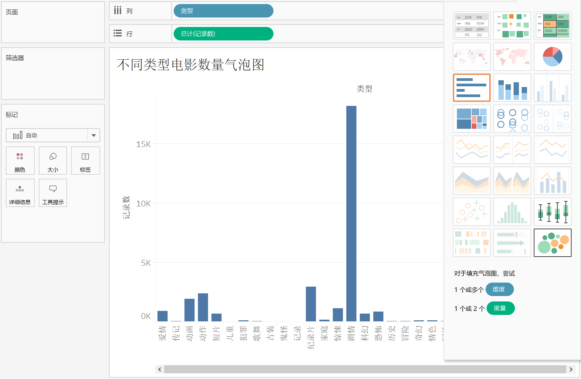Click the 页面 pages shelf header

tap(12, 12)
